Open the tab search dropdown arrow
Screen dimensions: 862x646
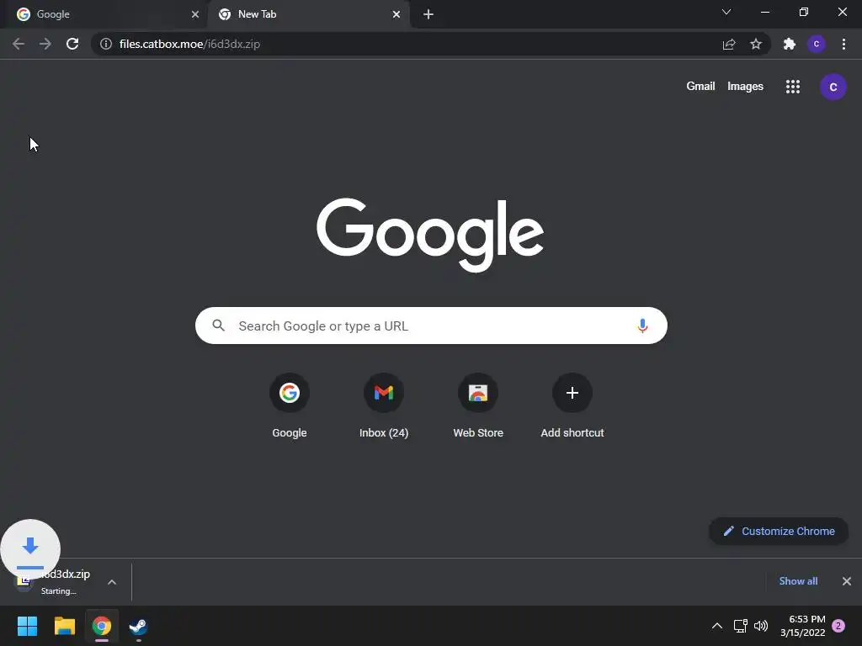[x=726, y=12]
